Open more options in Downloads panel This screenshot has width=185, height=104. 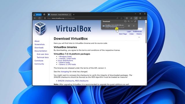point(132,21)
